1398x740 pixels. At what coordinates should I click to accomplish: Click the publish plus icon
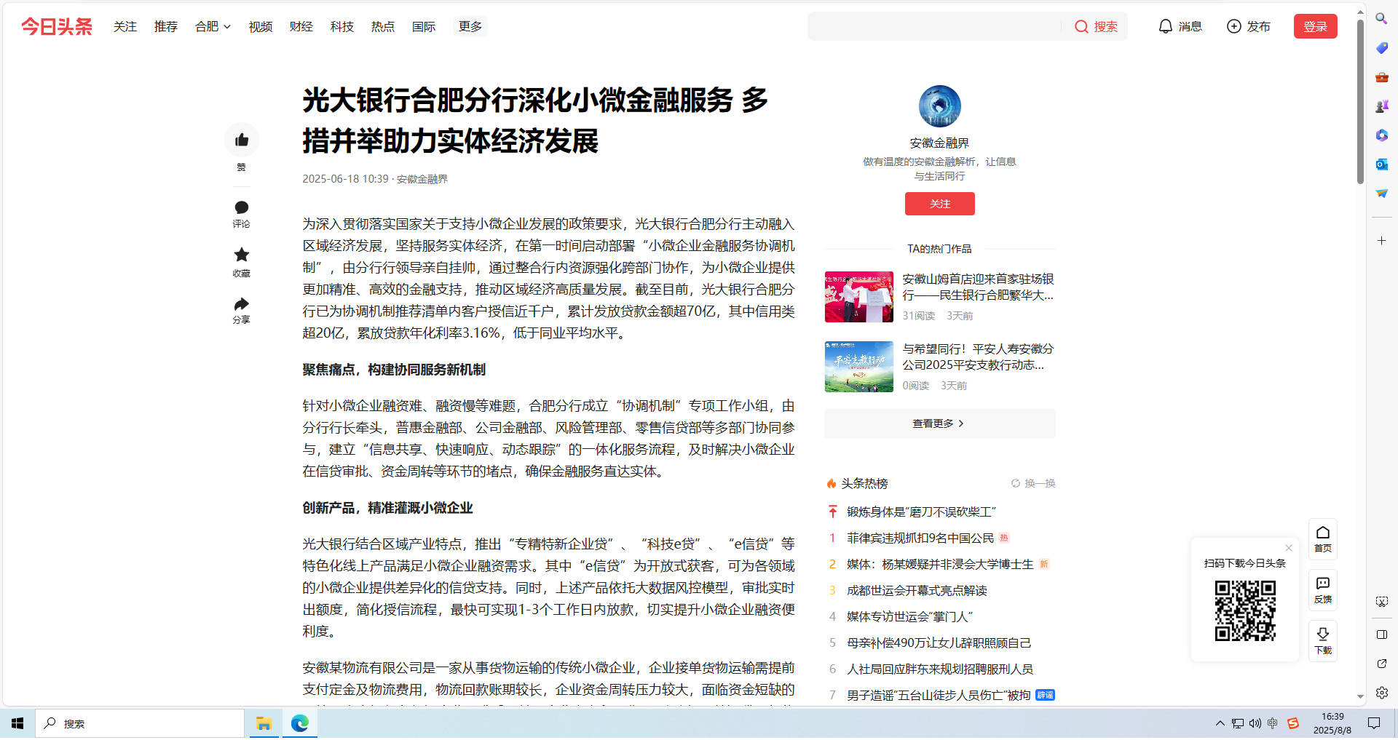tap(1234, 26)
